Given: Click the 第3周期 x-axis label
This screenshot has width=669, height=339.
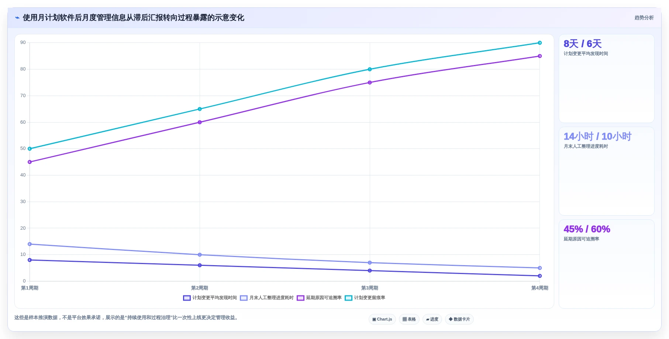Looking at the screenshot, I should (x=370, y=288).
